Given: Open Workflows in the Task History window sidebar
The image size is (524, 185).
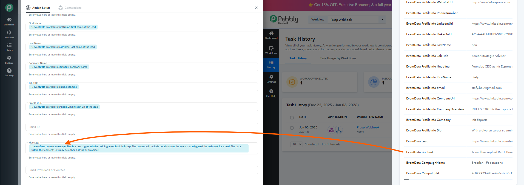Looking at the screenshot, I should click(271, 50).
